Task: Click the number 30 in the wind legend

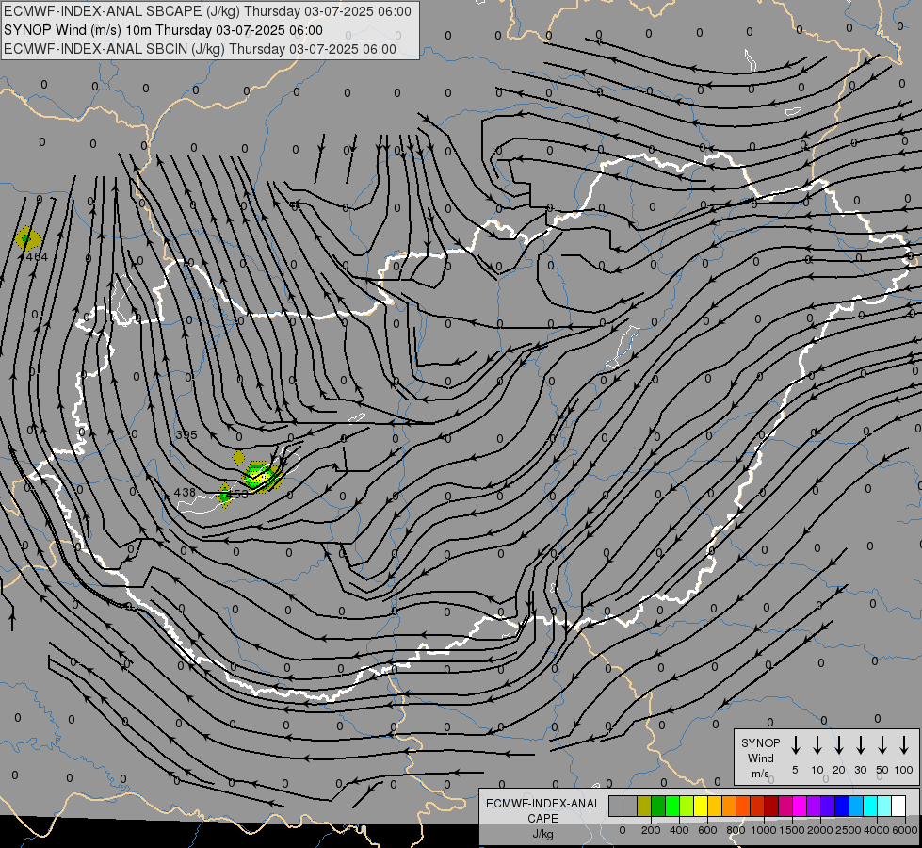Action: [x=860, y=770]
